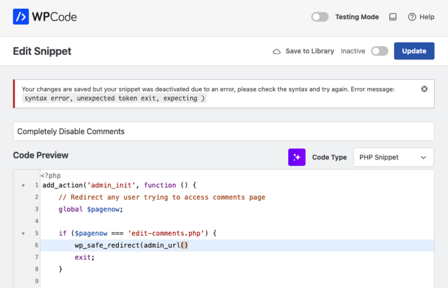
Task: Dismiss the syntax error notice
Action: [x=424, y=89]
